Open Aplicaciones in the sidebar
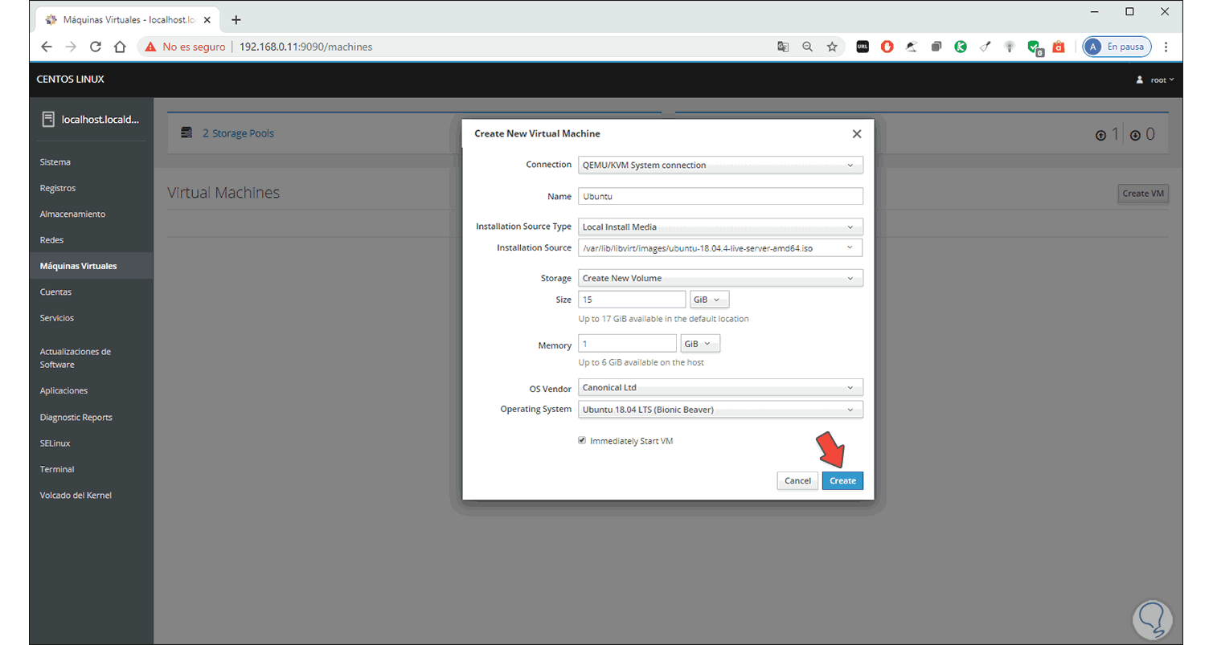The image size is (1213, 645). coord(64,391)
